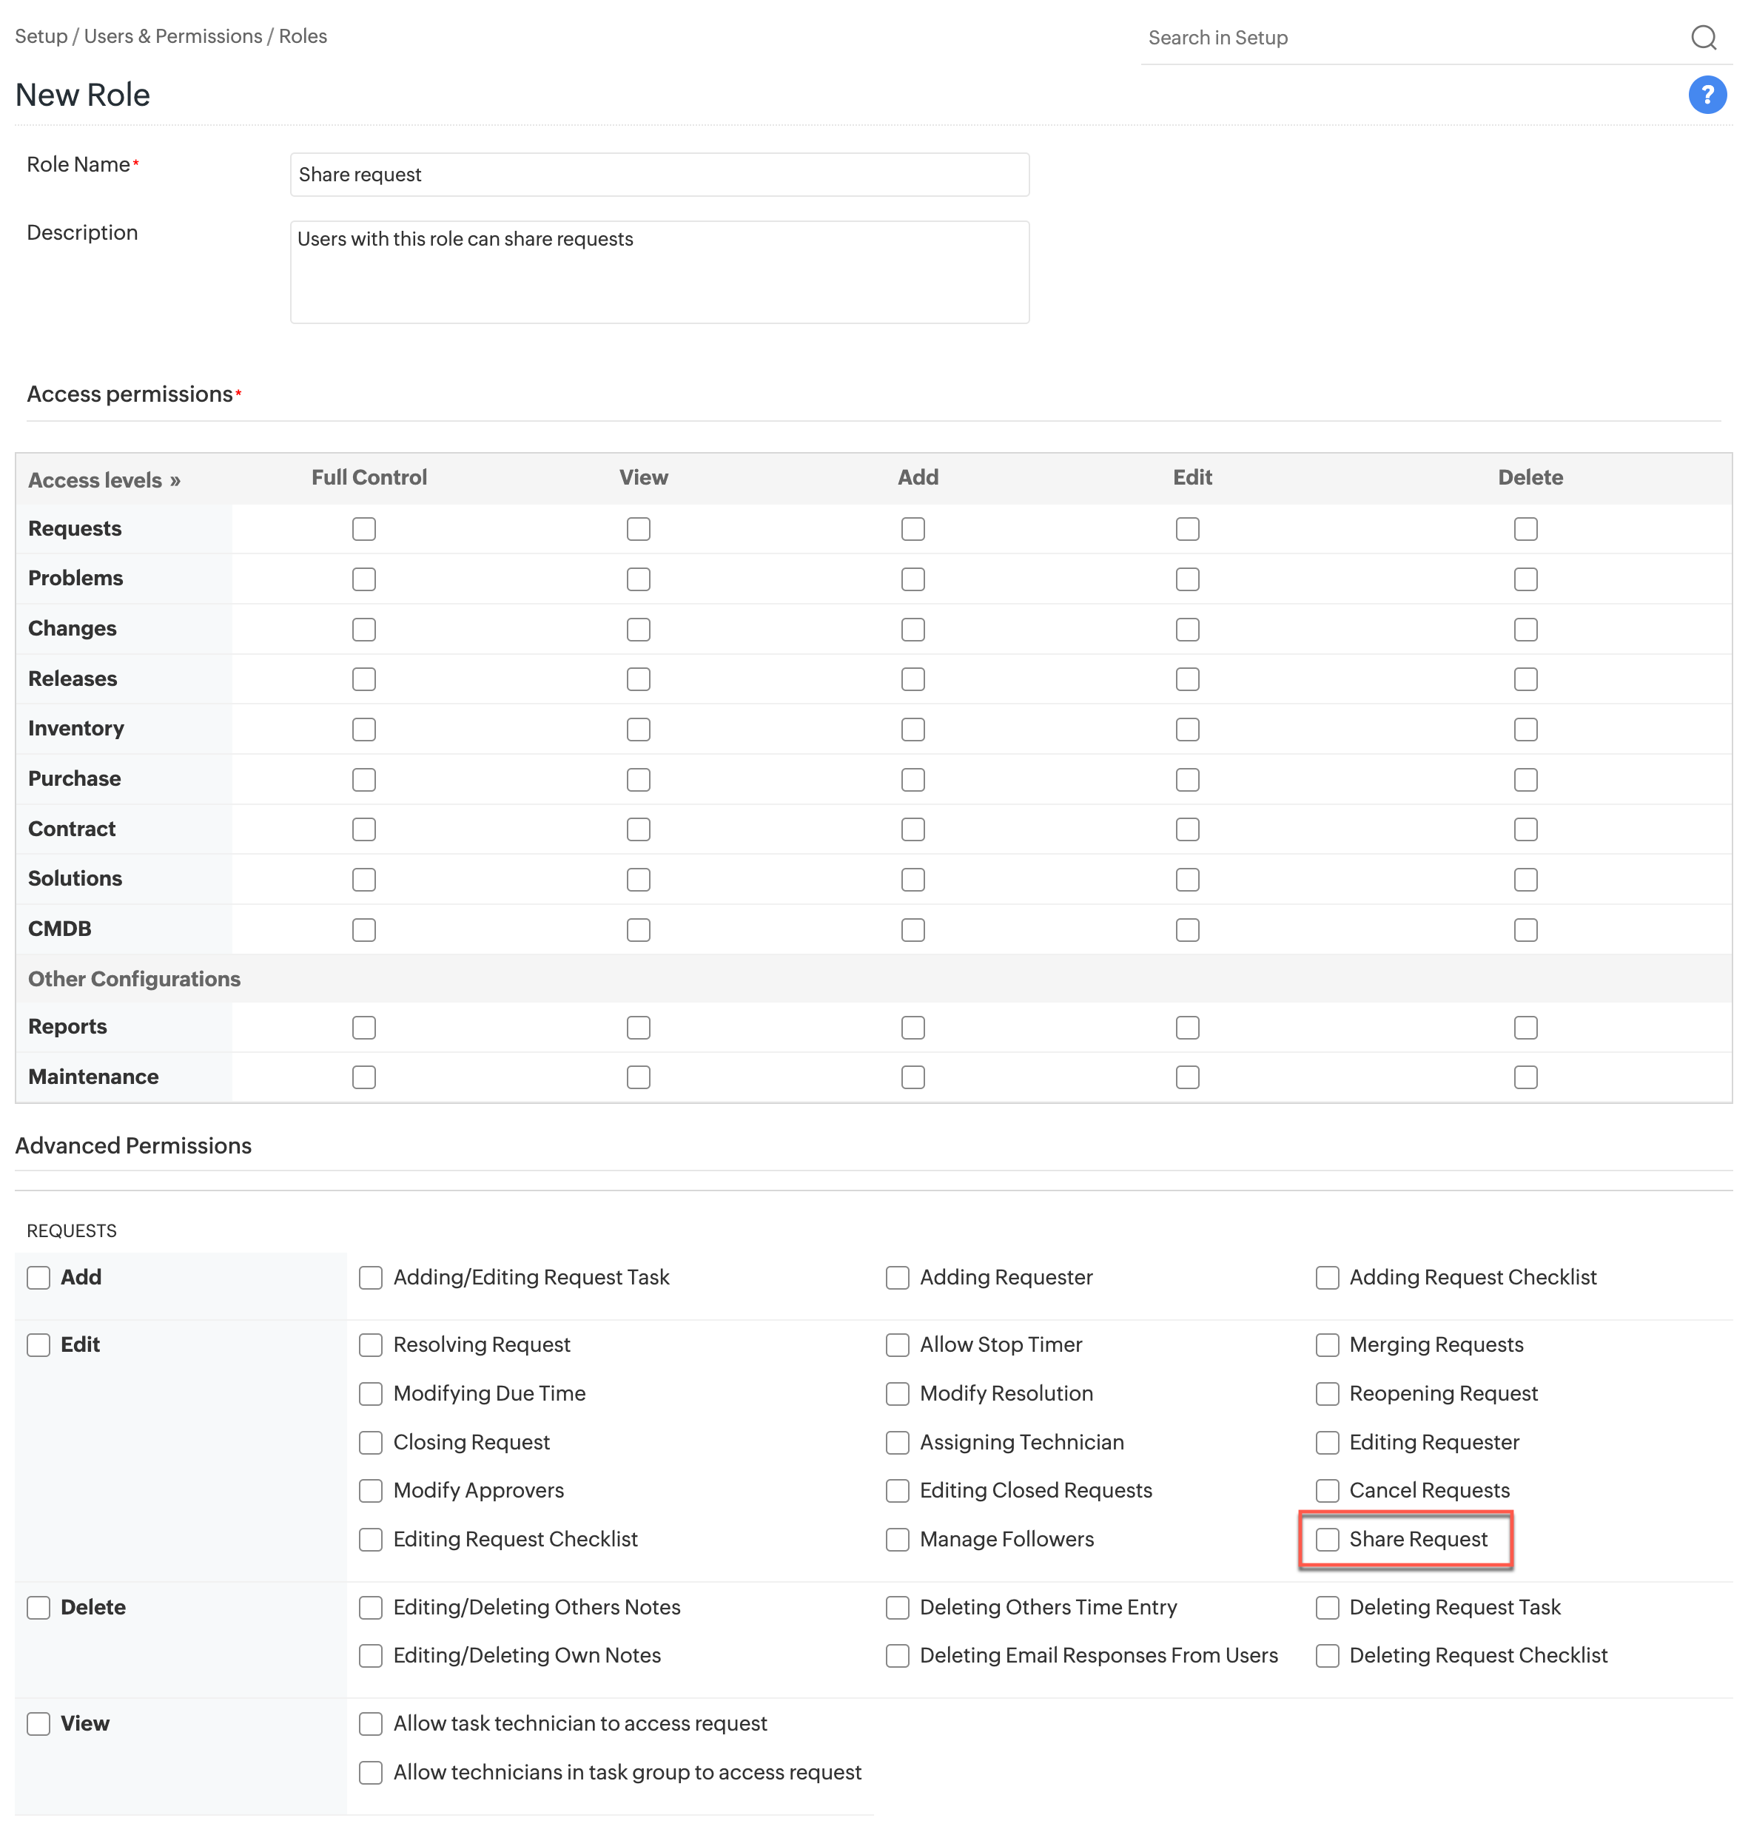
Task: Open the Roles breadcrumb link
Action: coord(303,36)
